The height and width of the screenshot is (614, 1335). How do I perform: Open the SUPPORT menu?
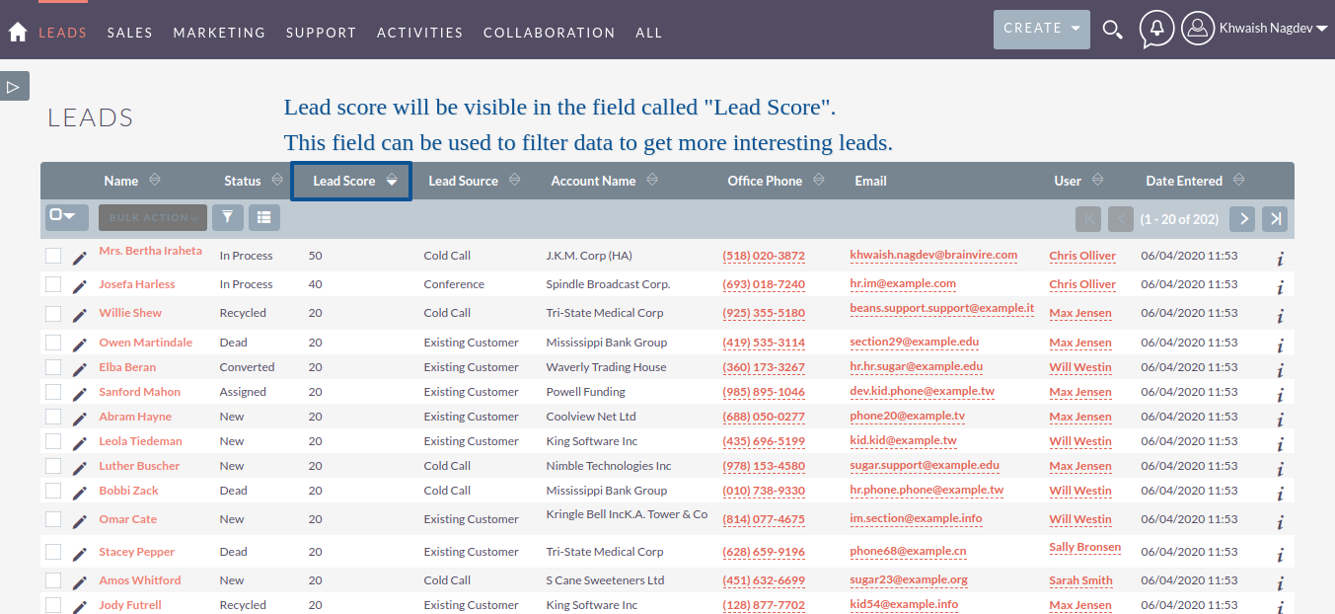click(322, 33)
